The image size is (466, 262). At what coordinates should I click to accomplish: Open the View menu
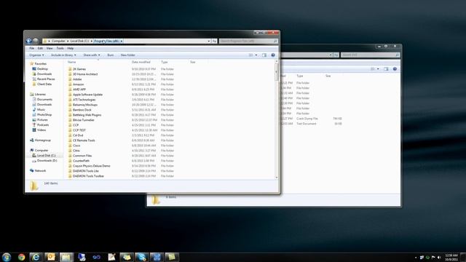pos(50,48)
